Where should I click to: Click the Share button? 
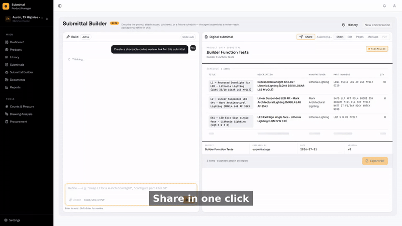tap(306, 37)
